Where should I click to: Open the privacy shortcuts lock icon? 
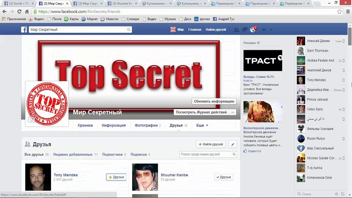[x=264, y=30]
